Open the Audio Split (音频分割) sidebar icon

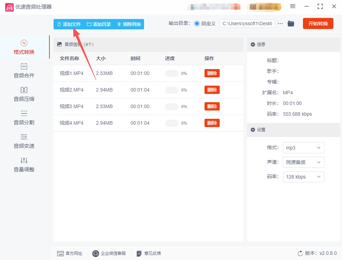pyautogui.click(x=24, y=114)
